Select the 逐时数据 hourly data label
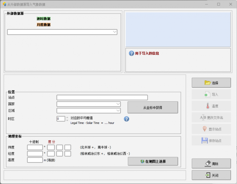 point(44,19)
